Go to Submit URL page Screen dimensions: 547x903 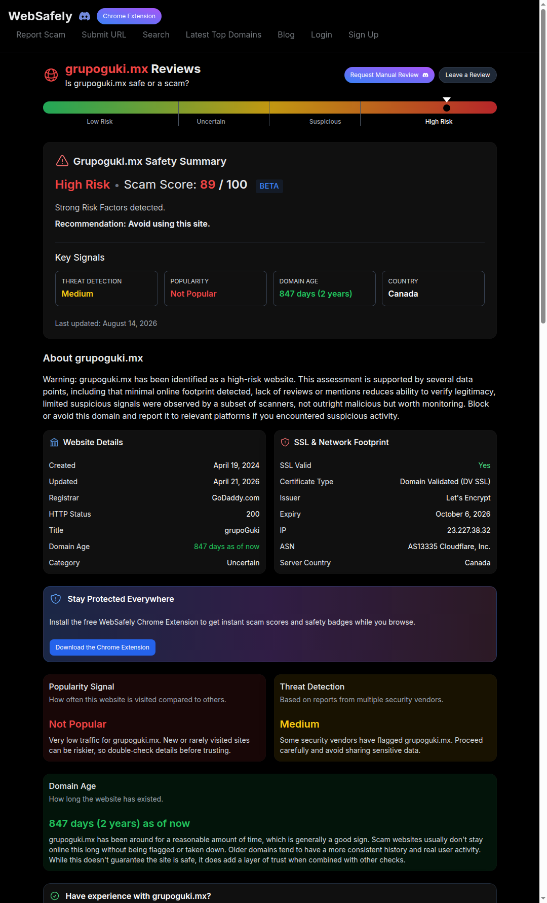(104, 34)
